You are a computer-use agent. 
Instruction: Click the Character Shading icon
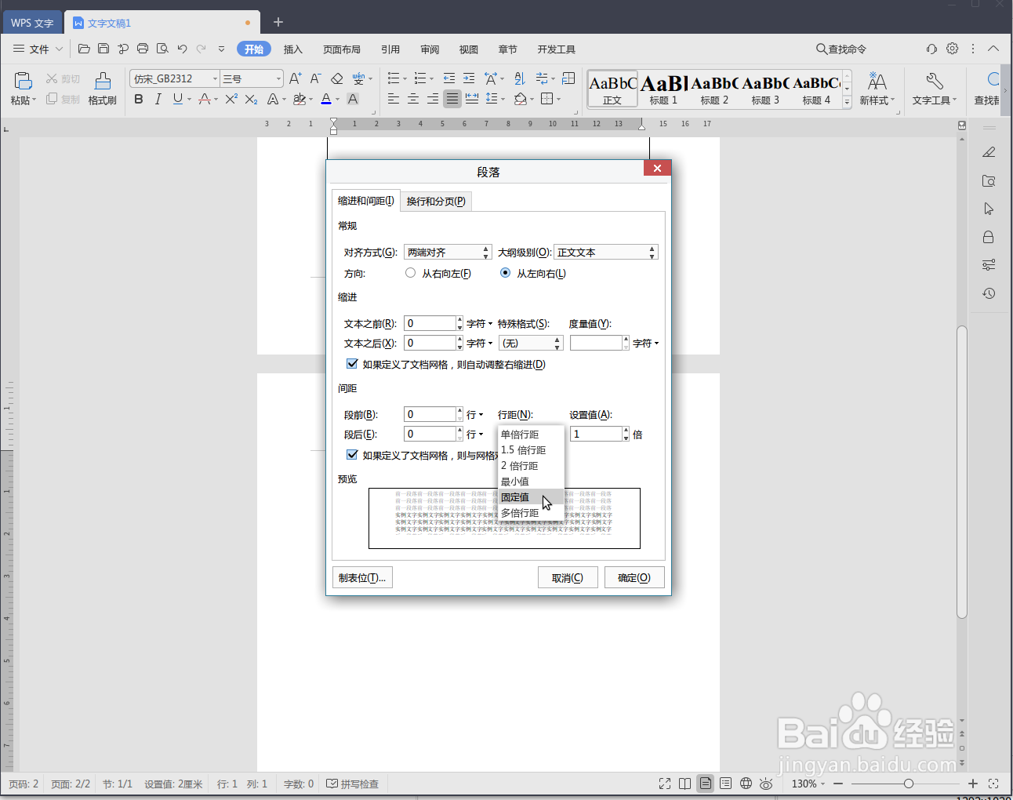[353, 99]
